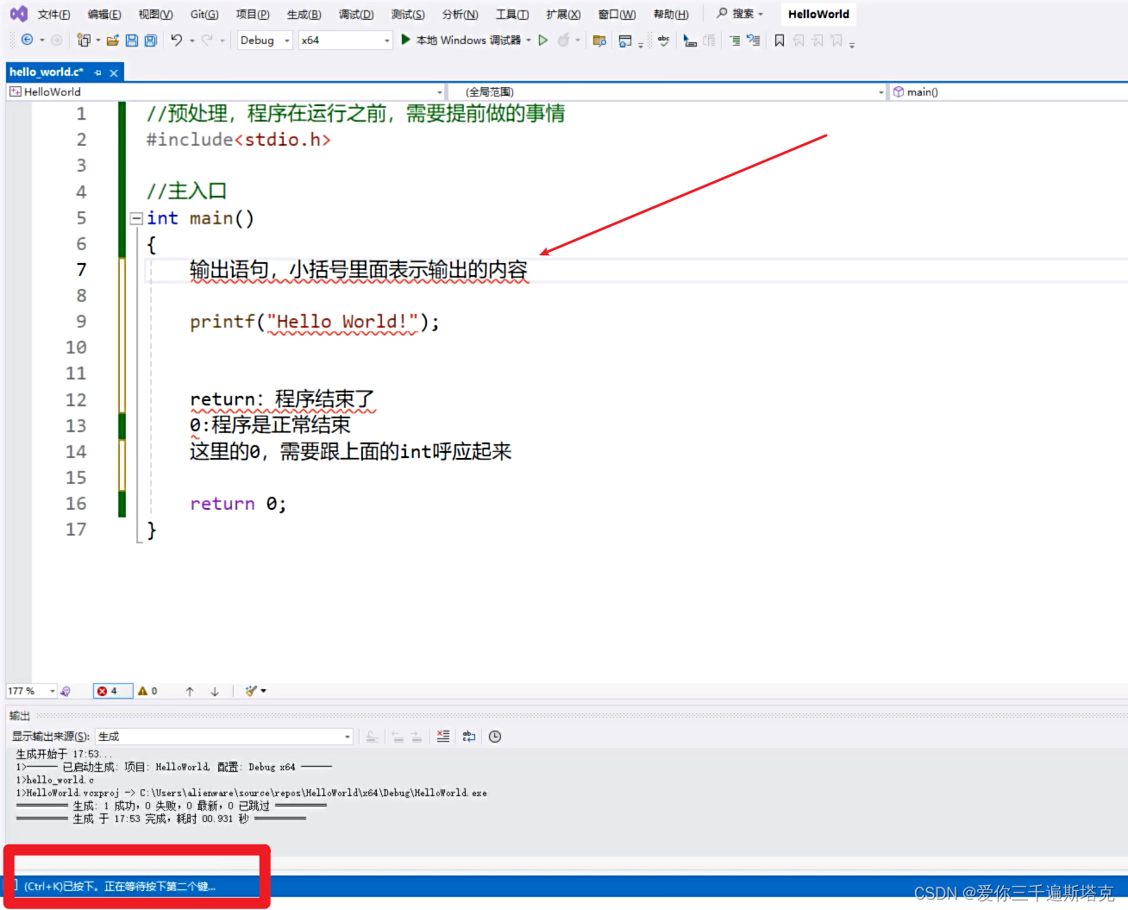This screenshot has width=1128, height=910.
Task: Collapse the main() function body
Action: pyautogui.click(x=135, y=217)
